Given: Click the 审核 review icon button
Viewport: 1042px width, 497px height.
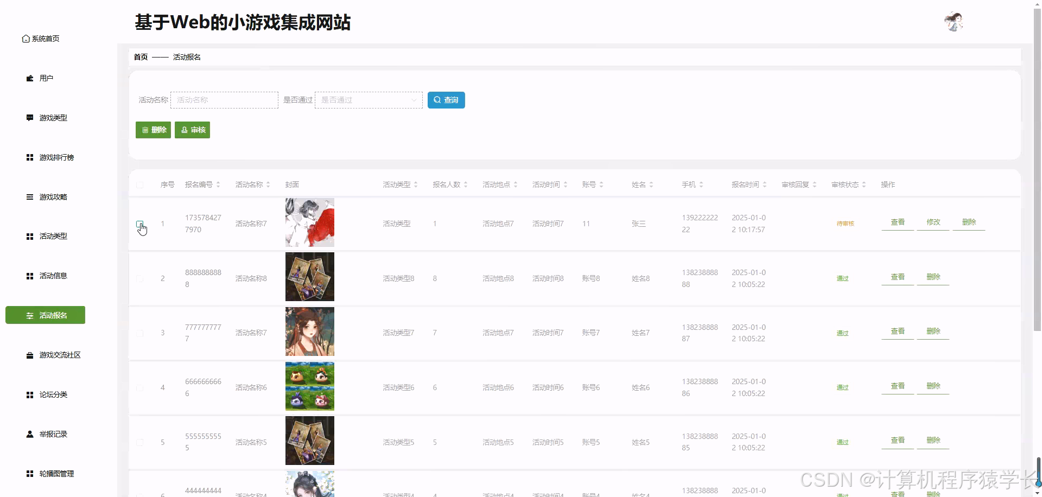Looking at the screenshot, I should 185,130.
